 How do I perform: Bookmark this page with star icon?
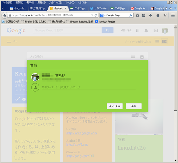138,15
